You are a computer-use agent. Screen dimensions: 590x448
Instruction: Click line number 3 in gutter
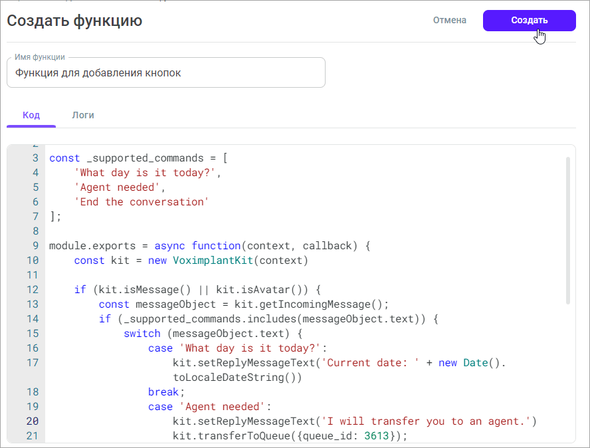click(x=35, y=158)
